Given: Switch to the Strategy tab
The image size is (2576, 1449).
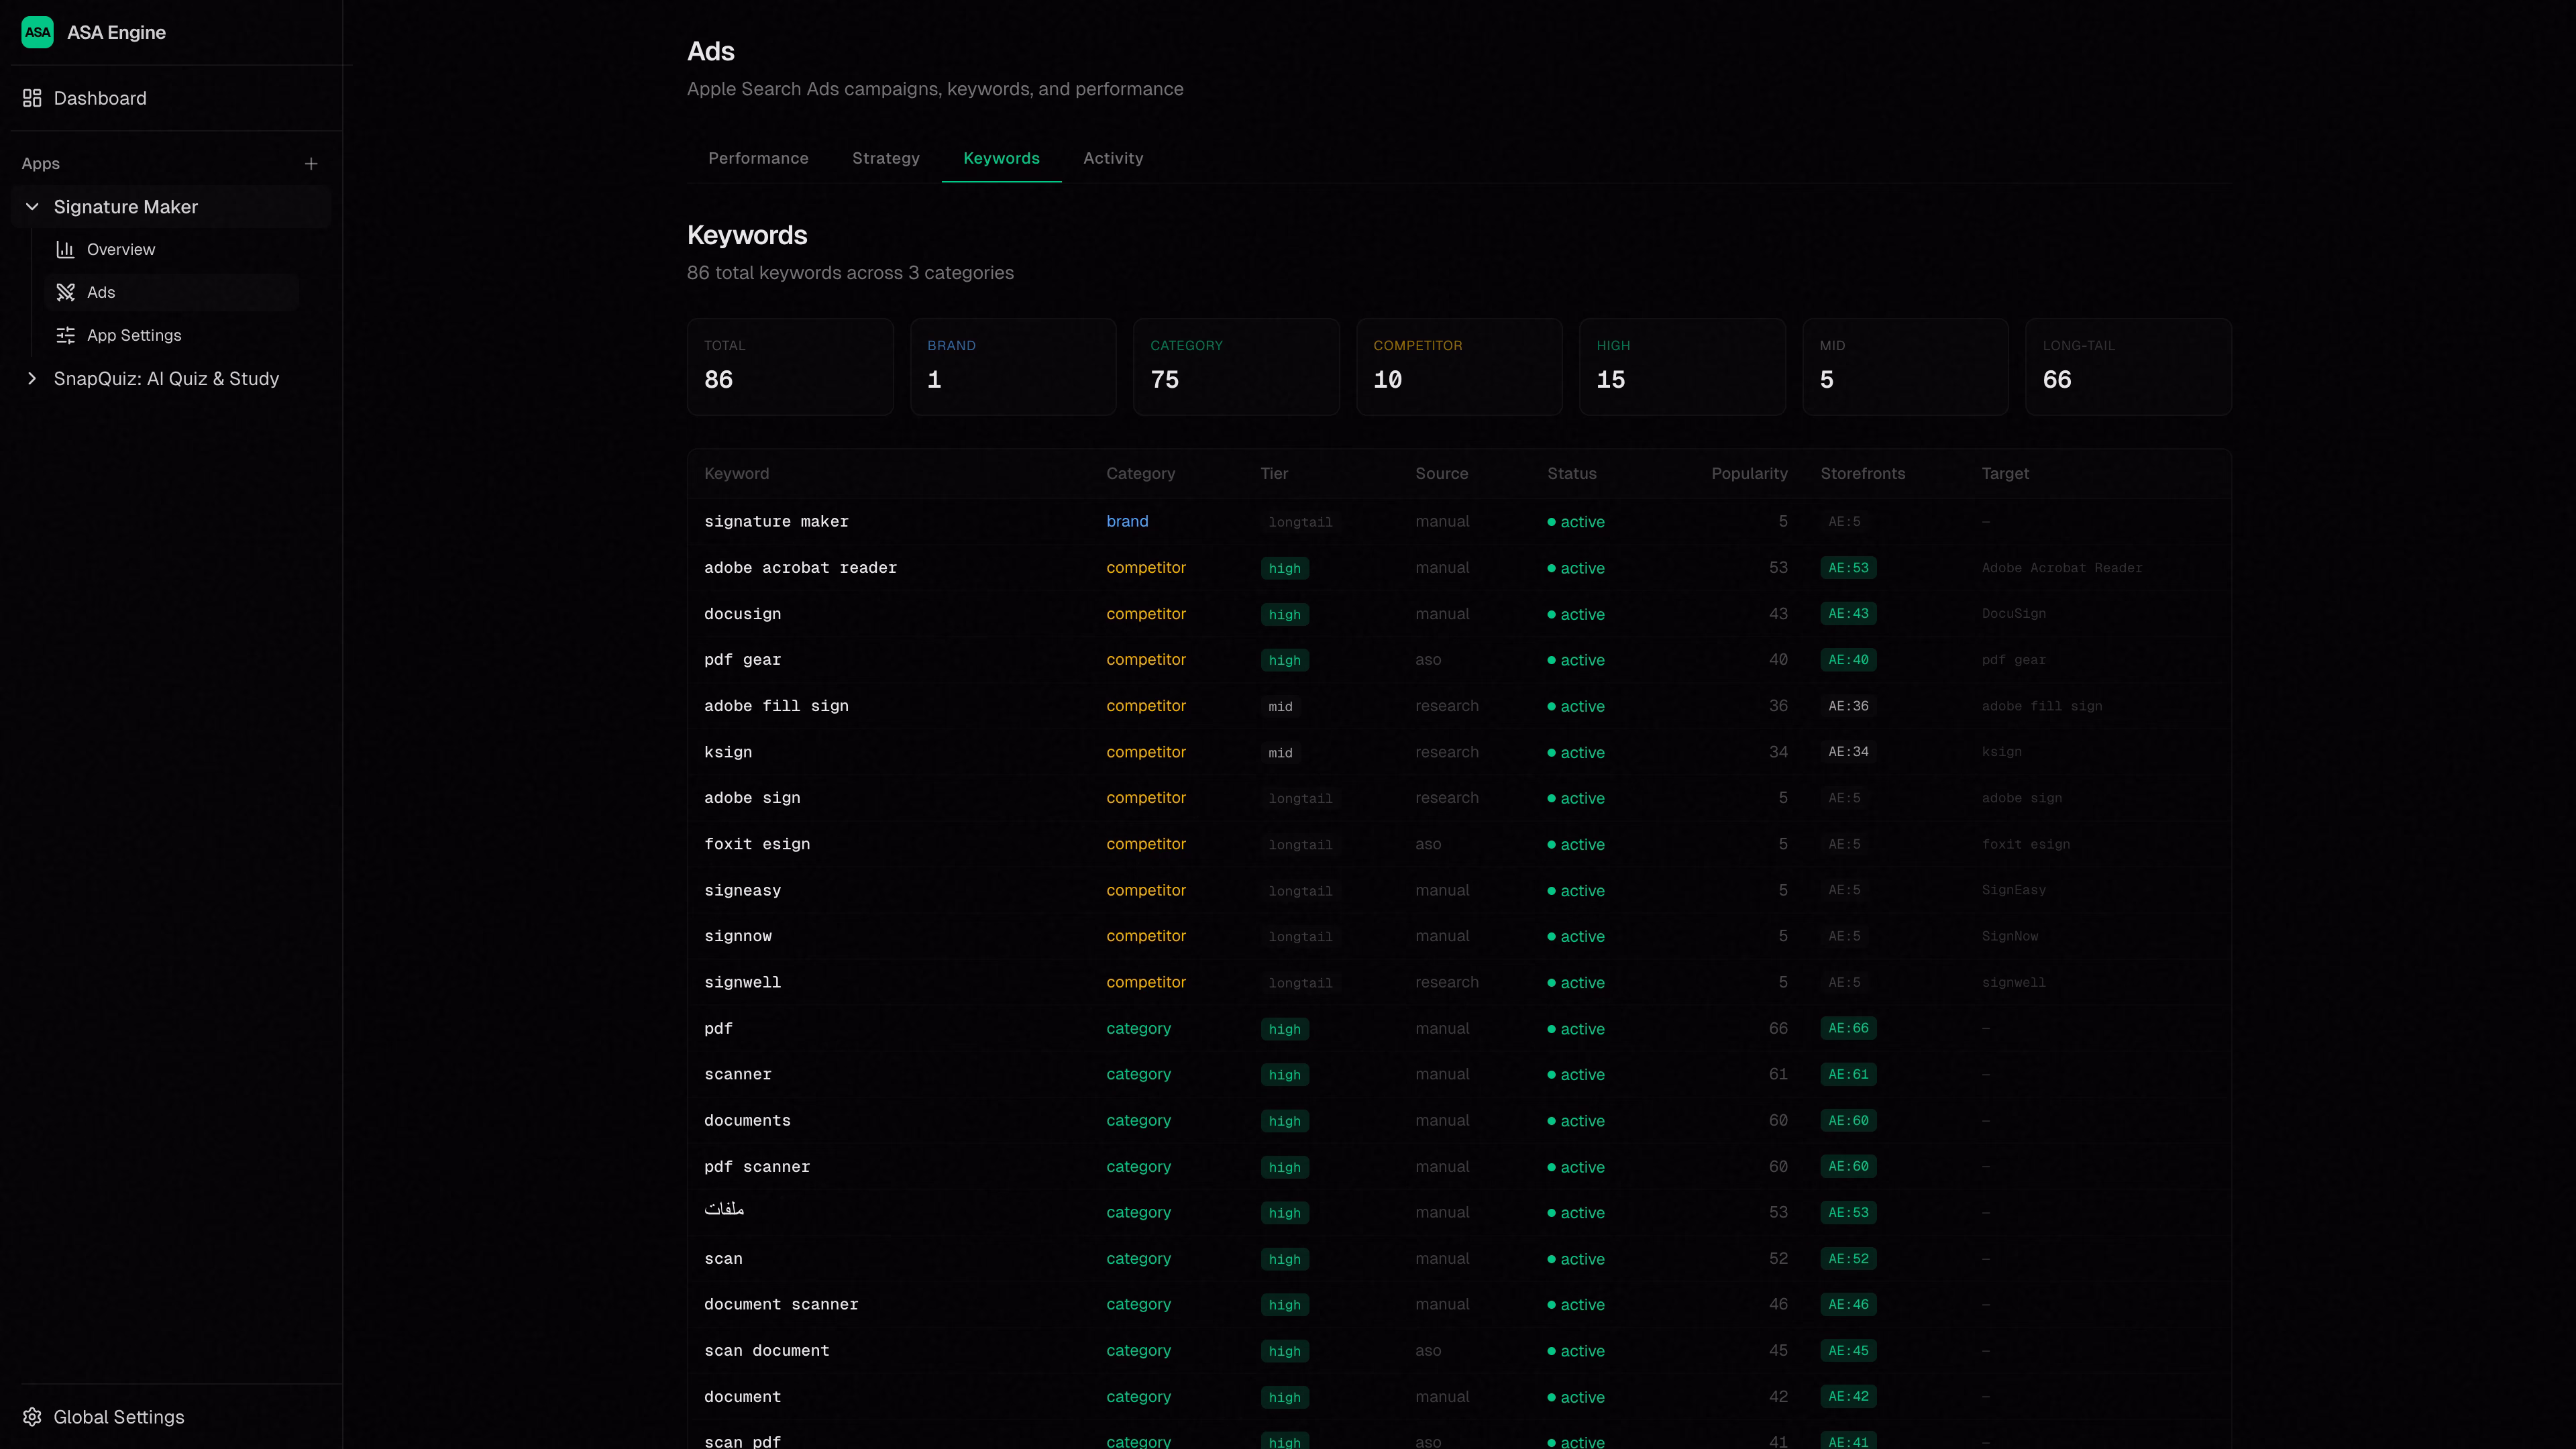Looking at the screenshot, I should [885, 158].
